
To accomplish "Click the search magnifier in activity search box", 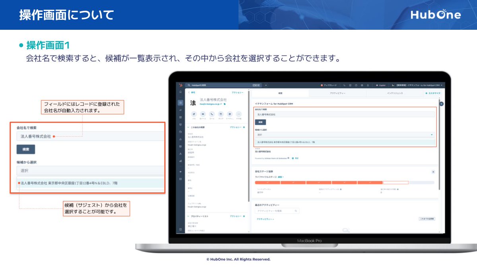I will coord(297,211).
